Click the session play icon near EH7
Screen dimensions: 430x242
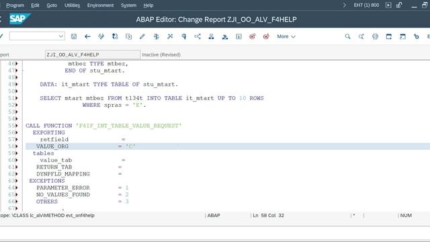point(388,5)
